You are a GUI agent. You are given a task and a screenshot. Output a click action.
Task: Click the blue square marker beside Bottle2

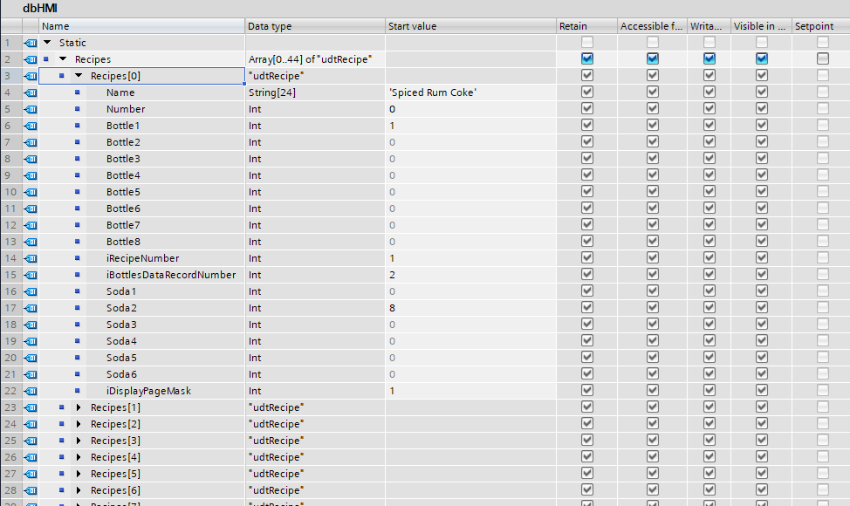click(78, 142)
